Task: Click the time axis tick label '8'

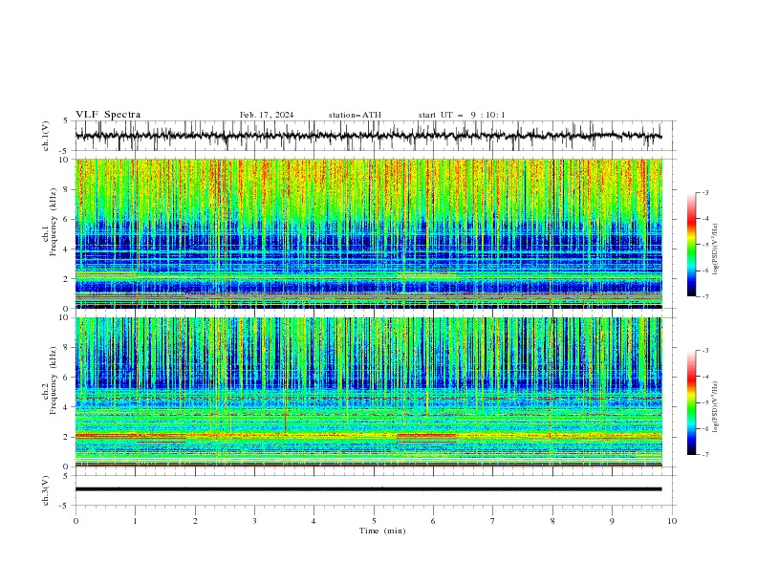Action: tap(552, 521)
